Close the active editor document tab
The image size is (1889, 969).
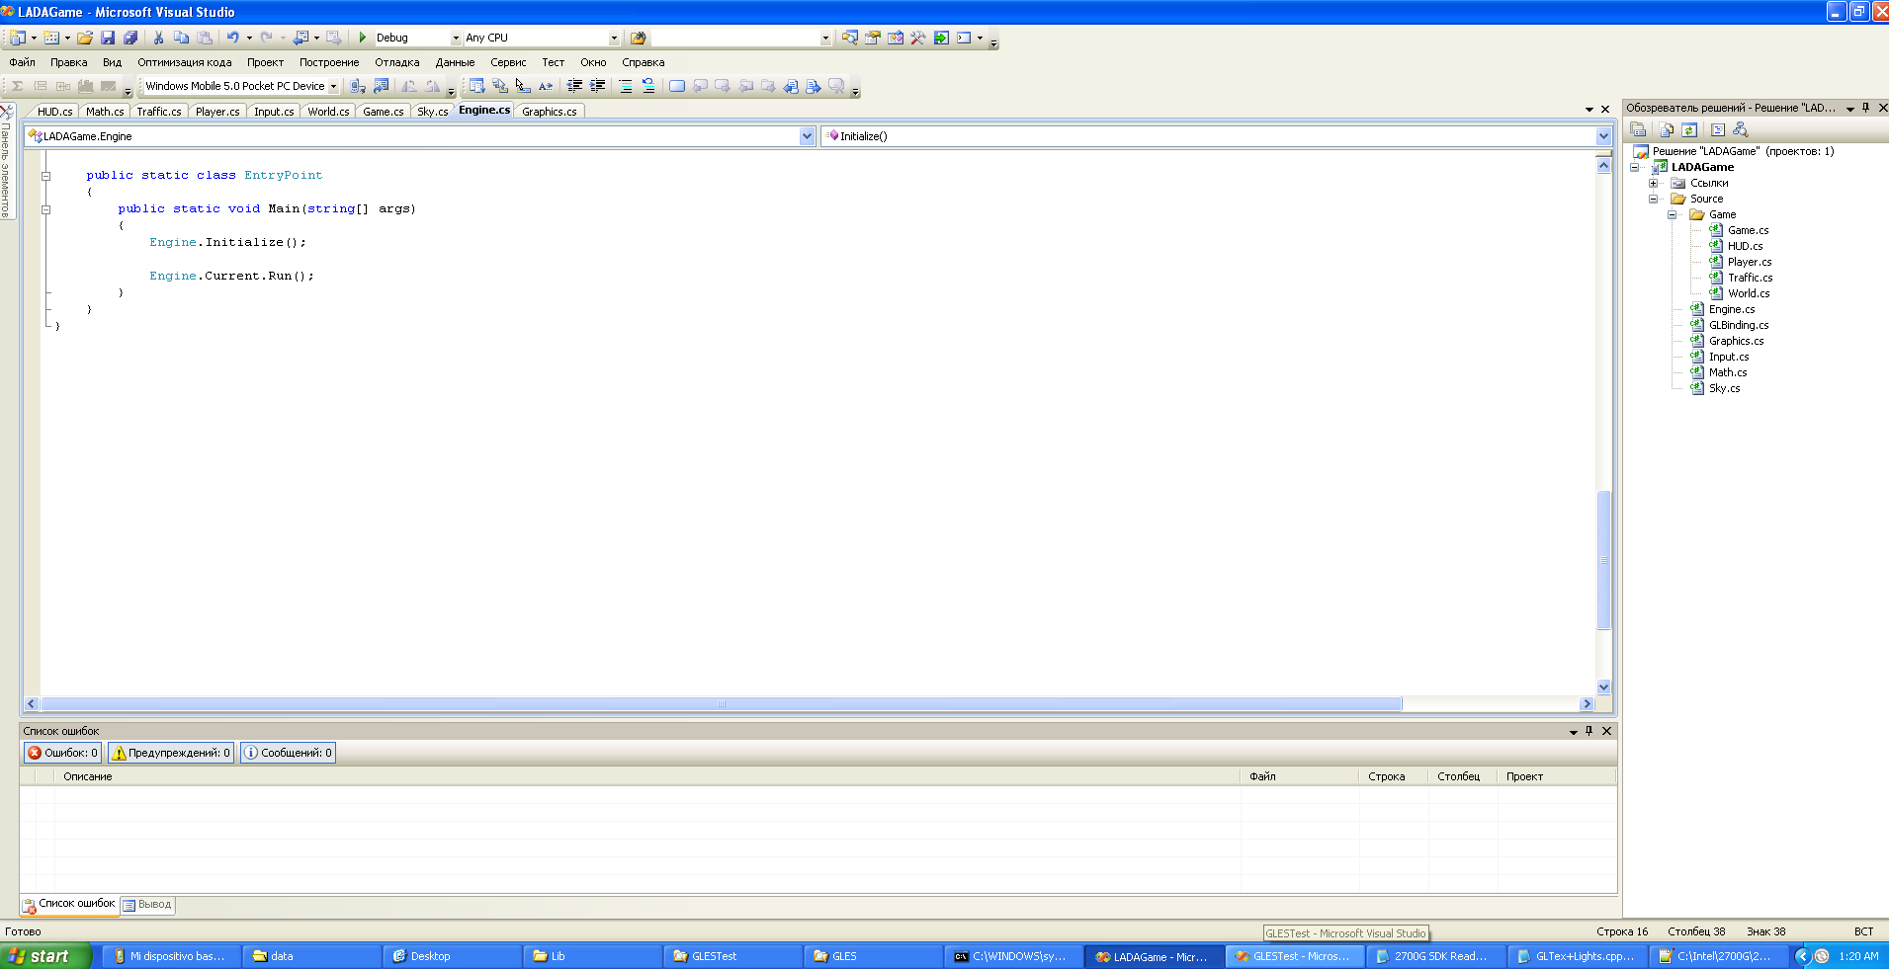click(x=1605, y=110)
